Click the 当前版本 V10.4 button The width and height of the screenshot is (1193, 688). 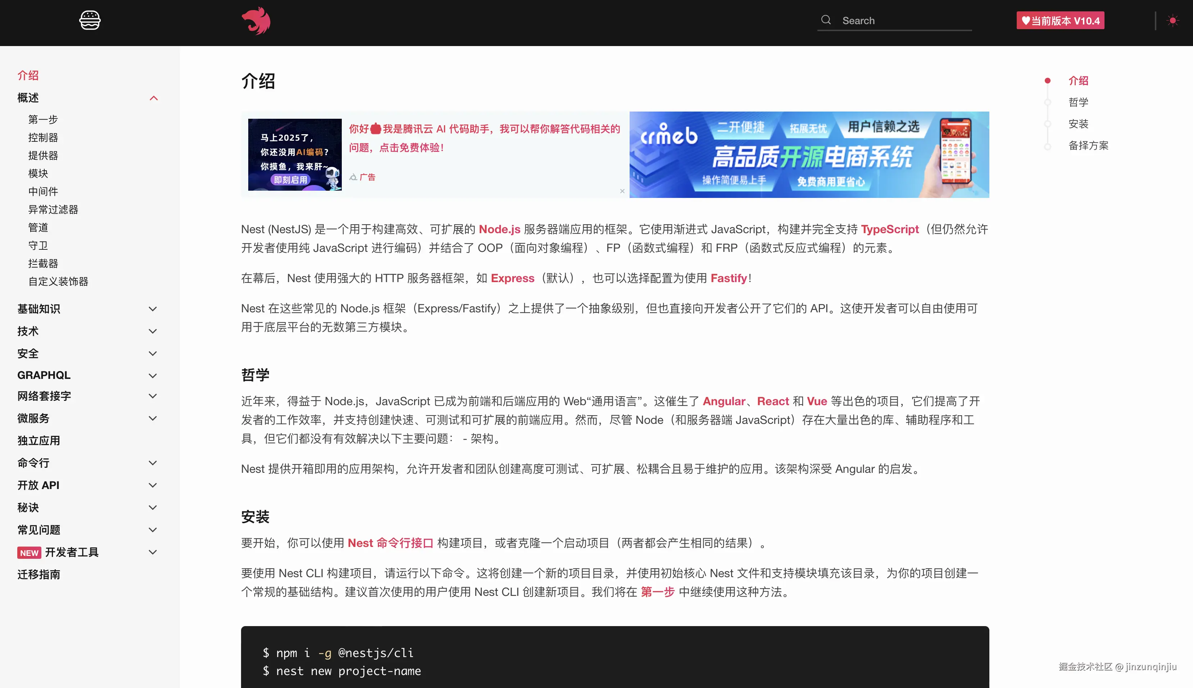1061,20
